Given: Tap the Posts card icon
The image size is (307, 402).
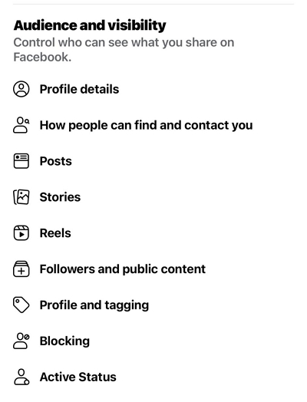Looking at the screenshot, I should point(21,161).
